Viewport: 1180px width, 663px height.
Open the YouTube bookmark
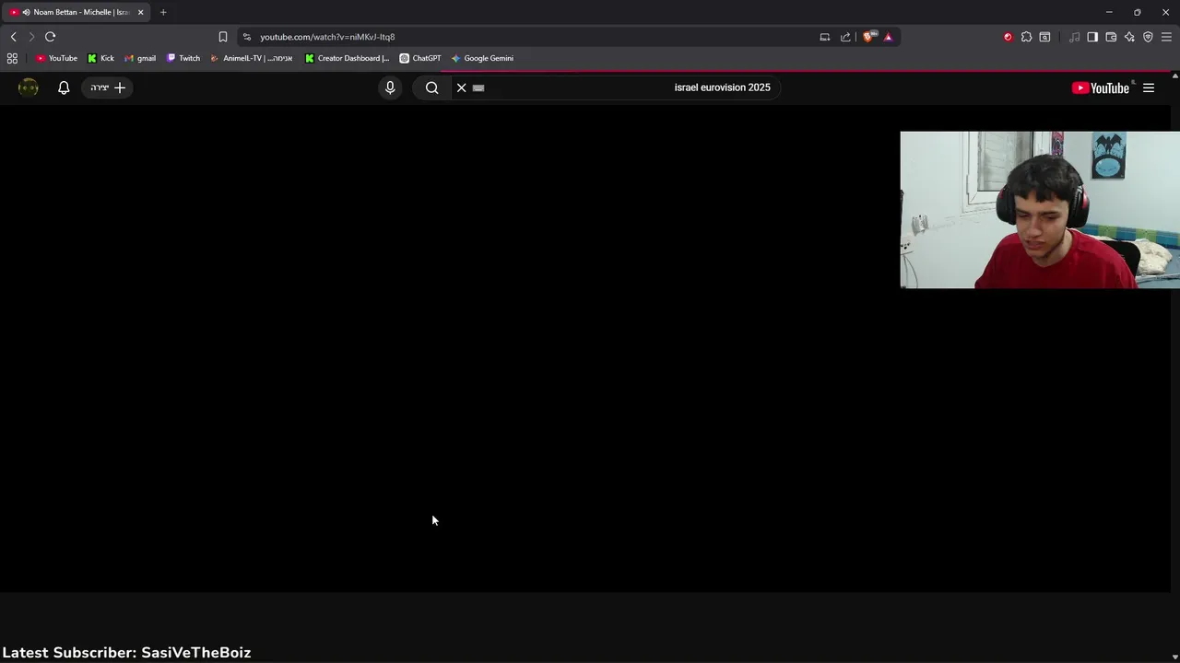tap(57, 58)
